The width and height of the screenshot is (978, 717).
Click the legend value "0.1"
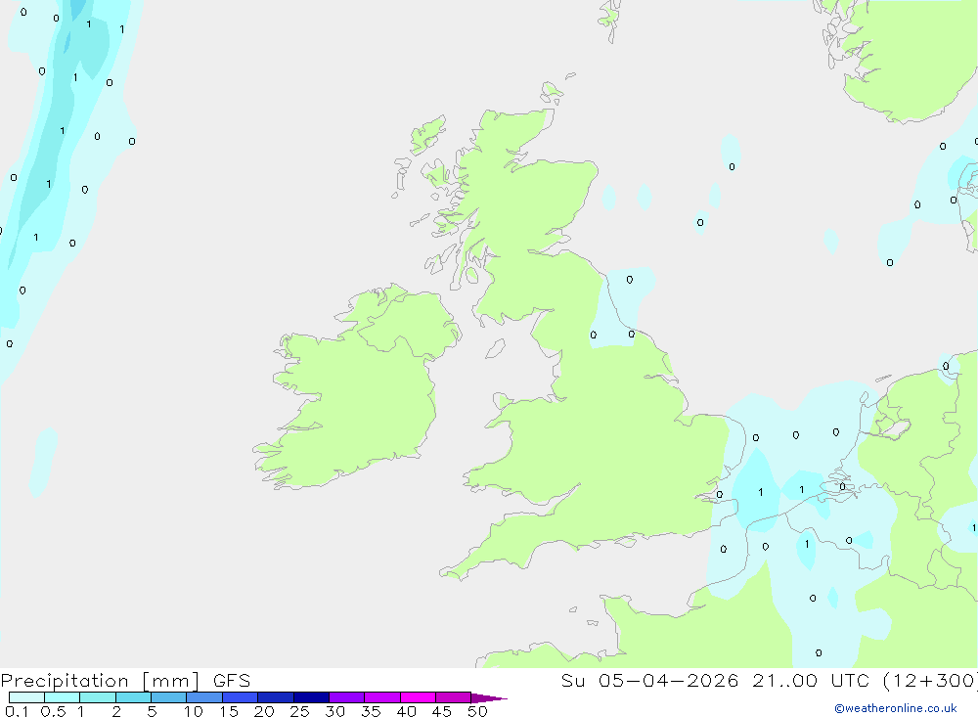click(17, 711)
